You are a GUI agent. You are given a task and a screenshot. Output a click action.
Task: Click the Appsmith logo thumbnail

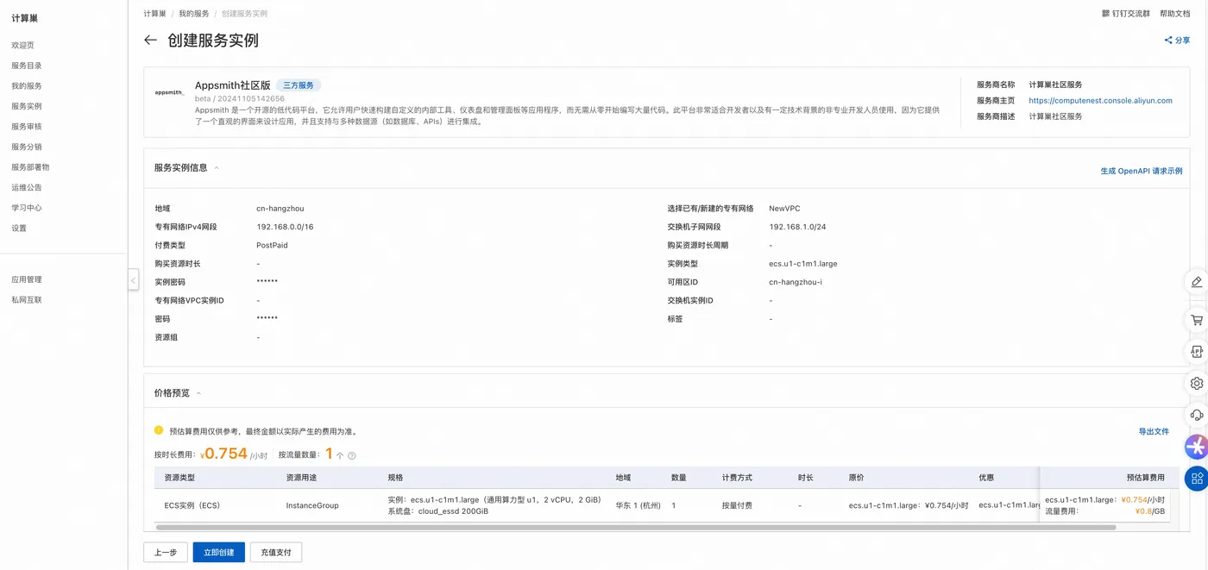click(x=169, y=92)
